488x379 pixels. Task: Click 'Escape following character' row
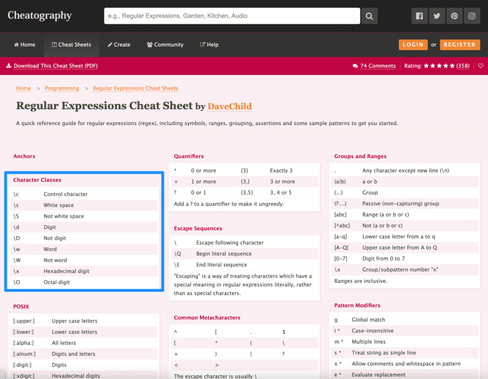245,243
